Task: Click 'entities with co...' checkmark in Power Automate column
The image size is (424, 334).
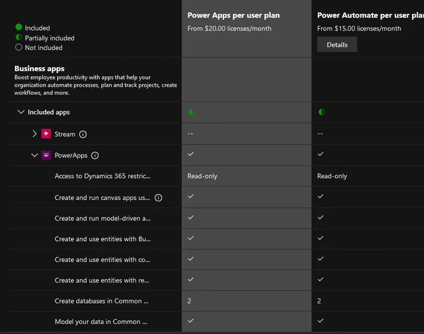Action: (320, 259)
